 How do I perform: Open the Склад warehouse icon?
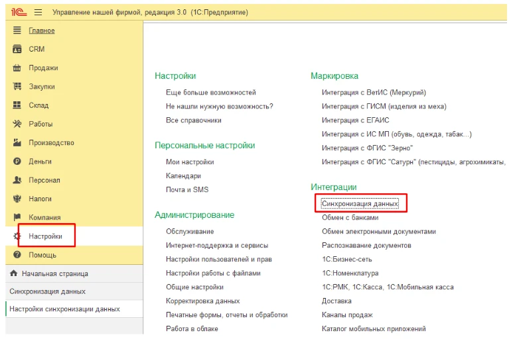[x=17, y=105]
